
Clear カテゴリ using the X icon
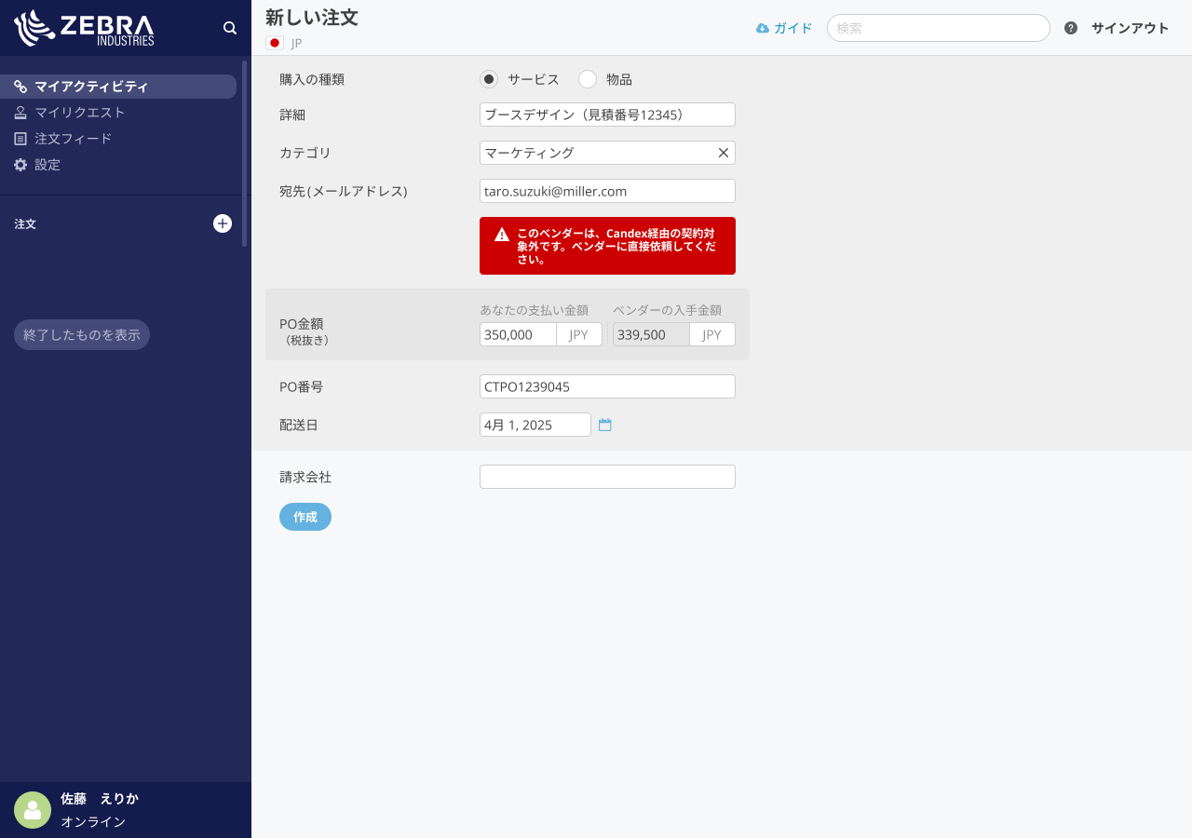coord(723,153)
